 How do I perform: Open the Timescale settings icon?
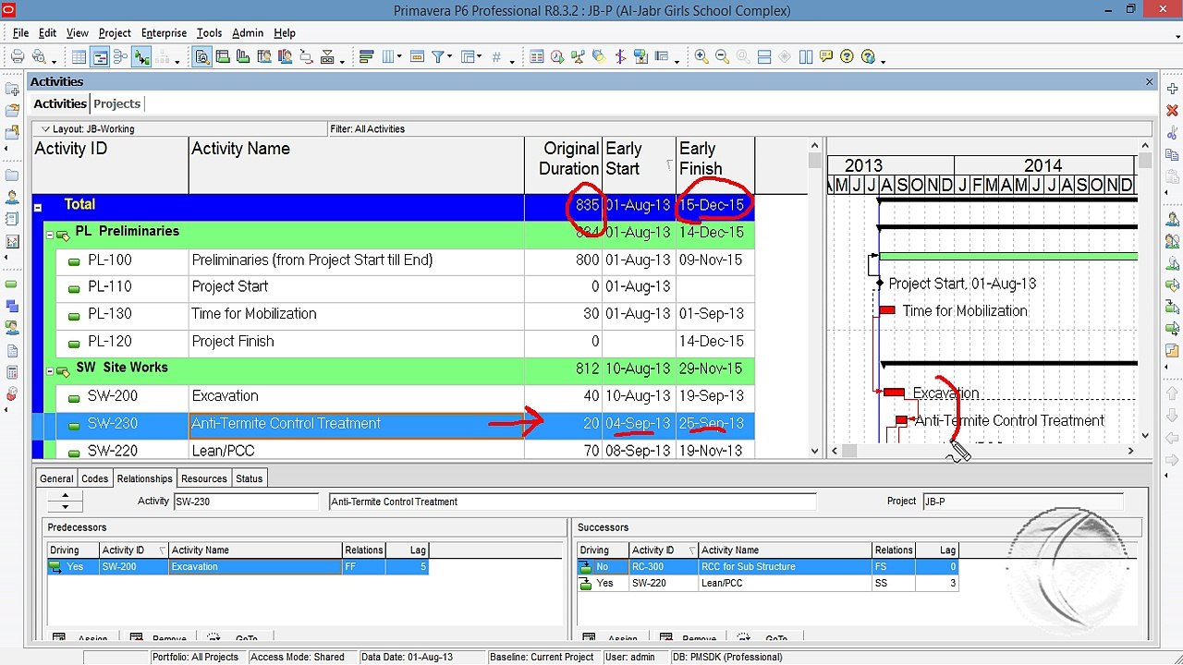(416, 57)
